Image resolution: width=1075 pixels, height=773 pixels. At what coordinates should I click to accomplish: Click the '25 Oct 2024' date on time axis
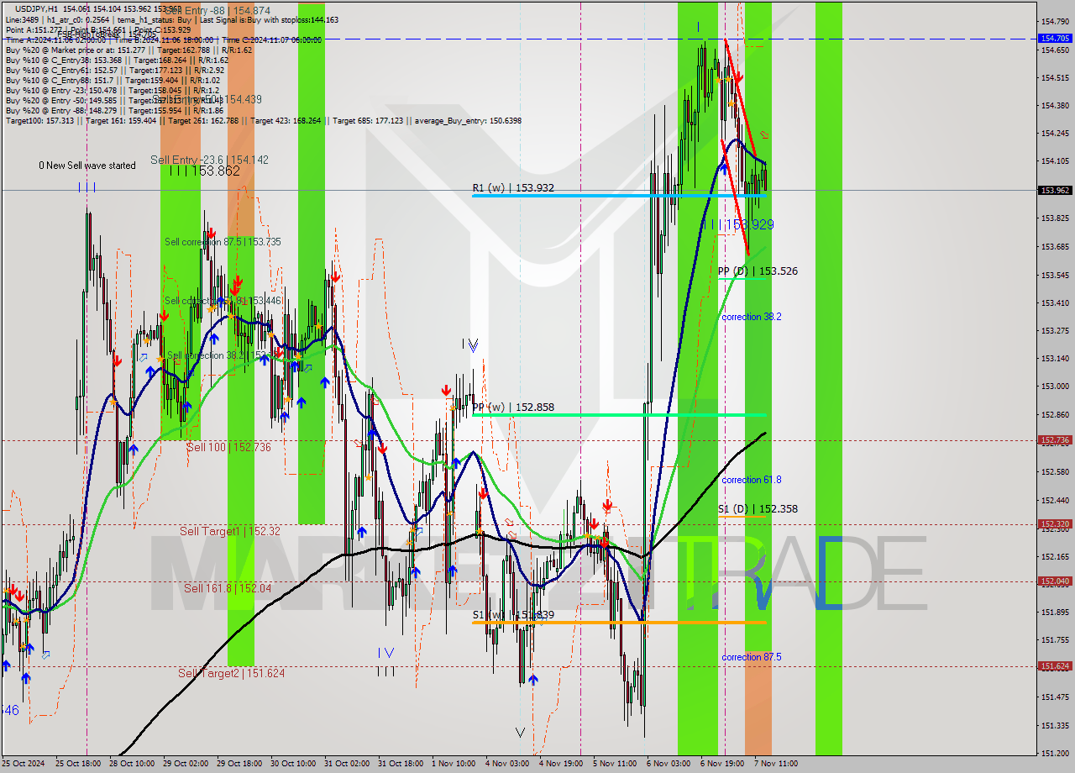point(22,764)
